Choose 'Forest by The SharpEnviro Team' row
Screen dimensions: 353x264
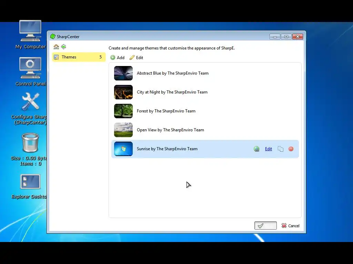205,111
